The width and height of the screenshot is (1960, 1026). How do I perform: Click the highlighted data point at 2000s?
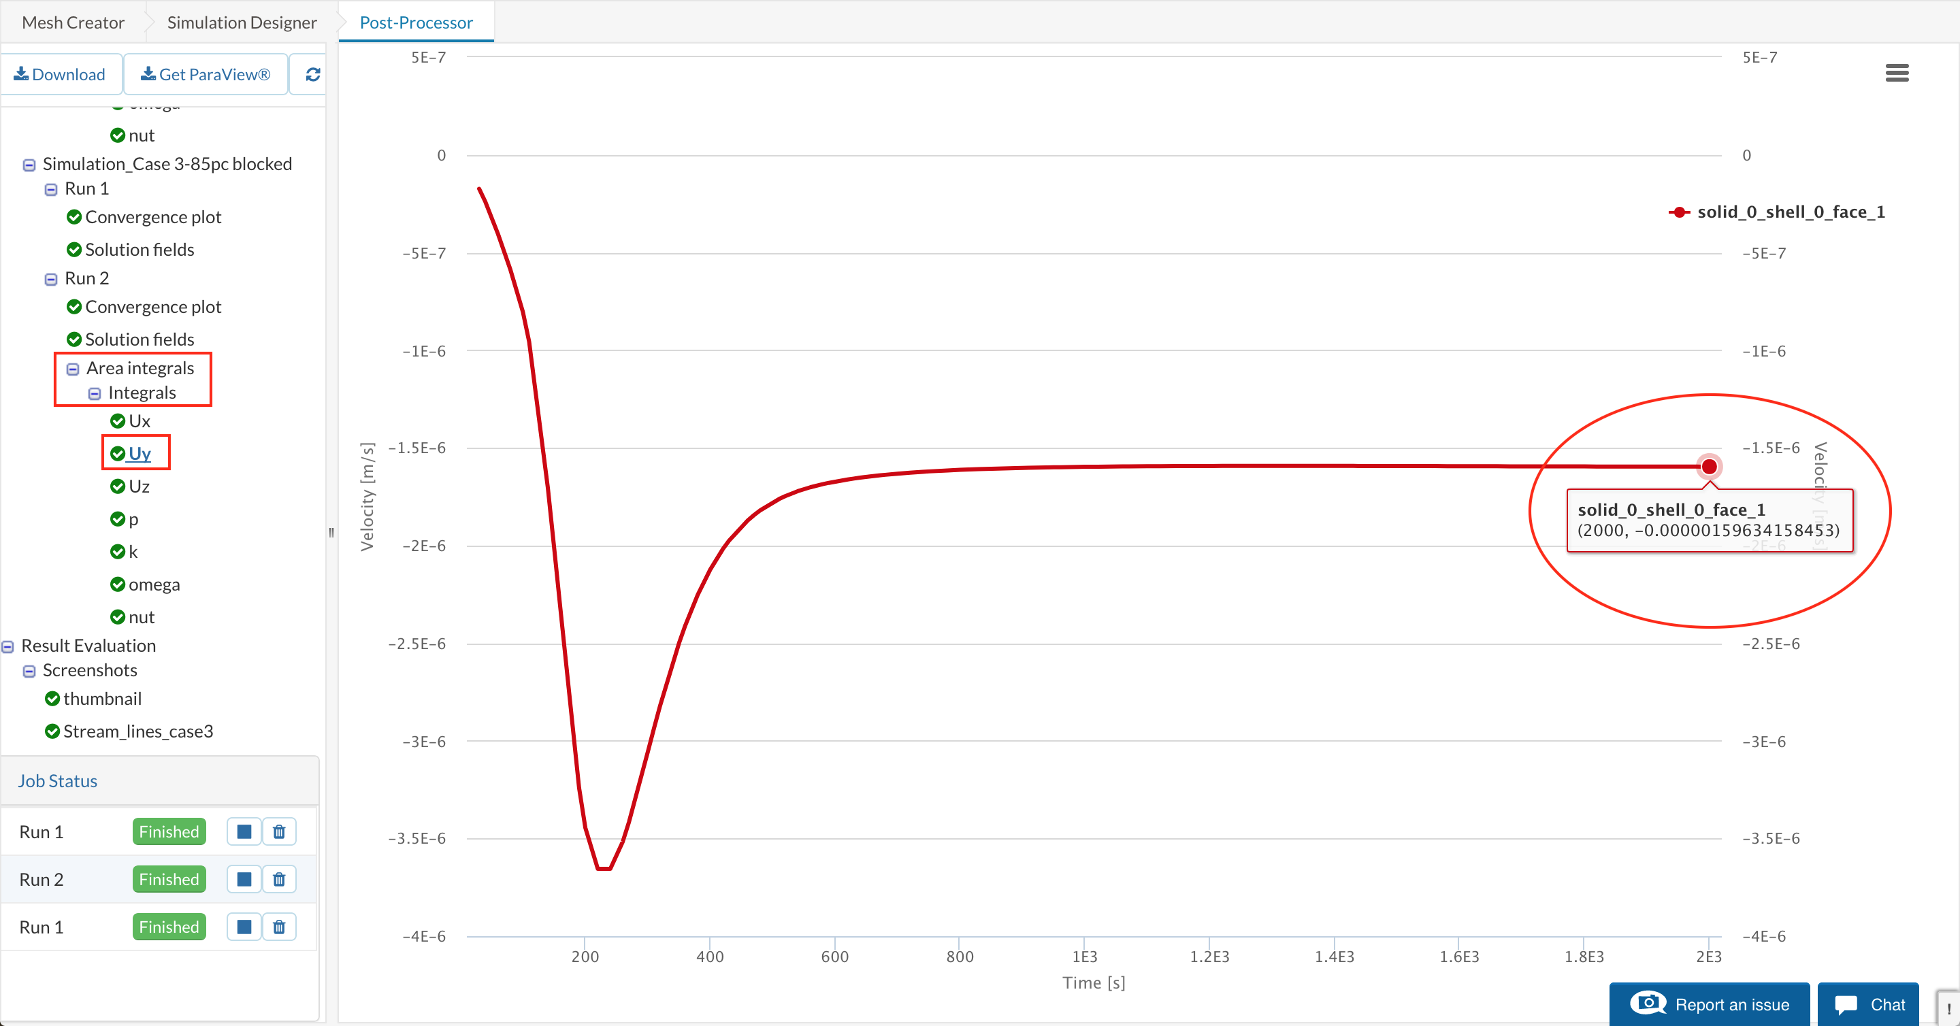tap(1709, 466)
